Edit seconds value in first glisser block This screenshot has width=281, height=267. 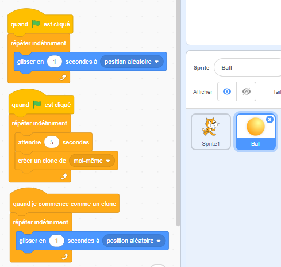tap(55, 62)
